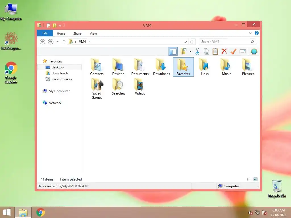The width and height of the screenshot is (291, 218).
Task: Select the Searches folder
Action: tap(119, 87)
